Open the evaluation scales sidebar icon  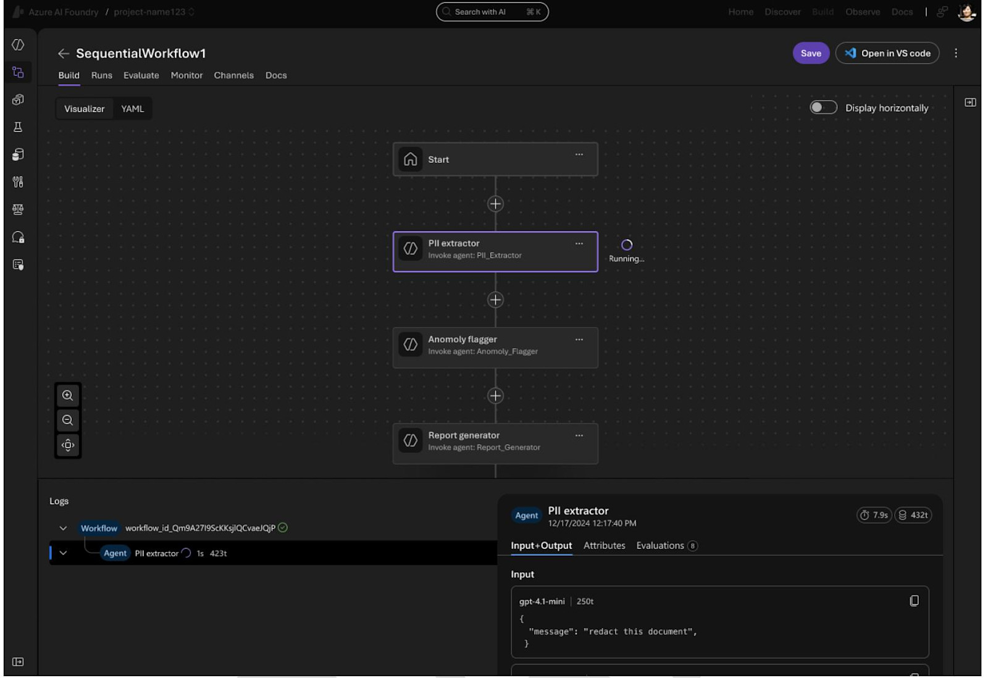(18, 209)
